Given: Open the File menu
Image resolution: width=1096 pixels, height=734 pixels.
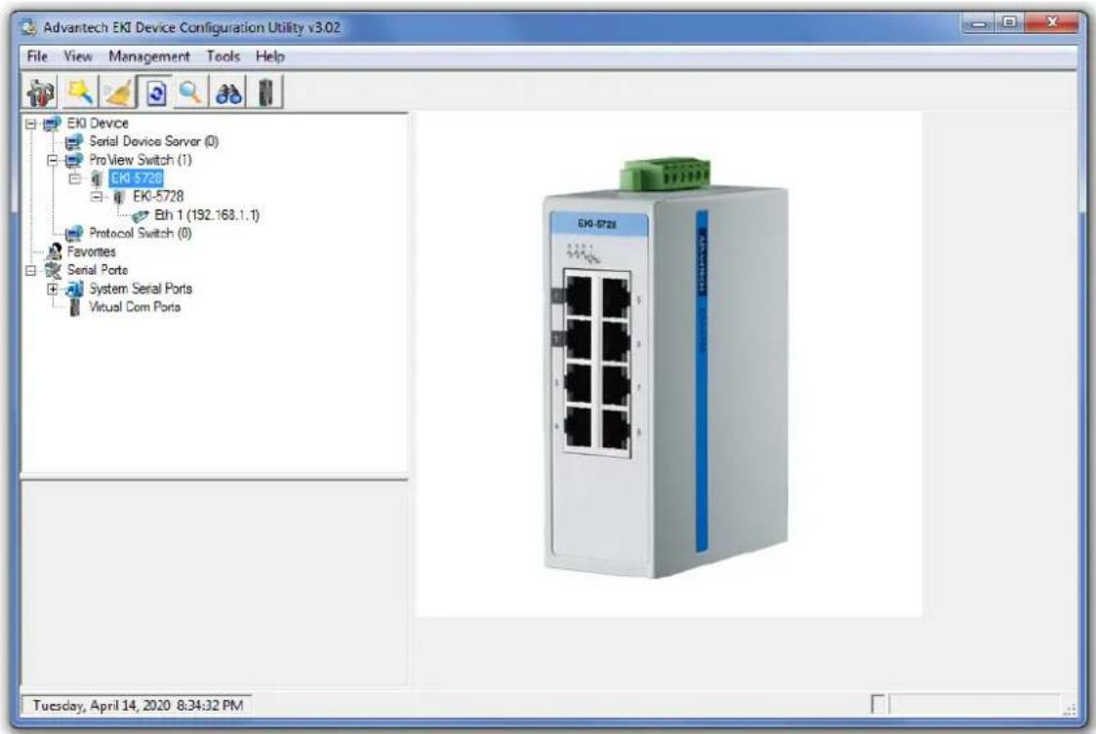Looking at the screenshot, I should [x=37, y=56].
